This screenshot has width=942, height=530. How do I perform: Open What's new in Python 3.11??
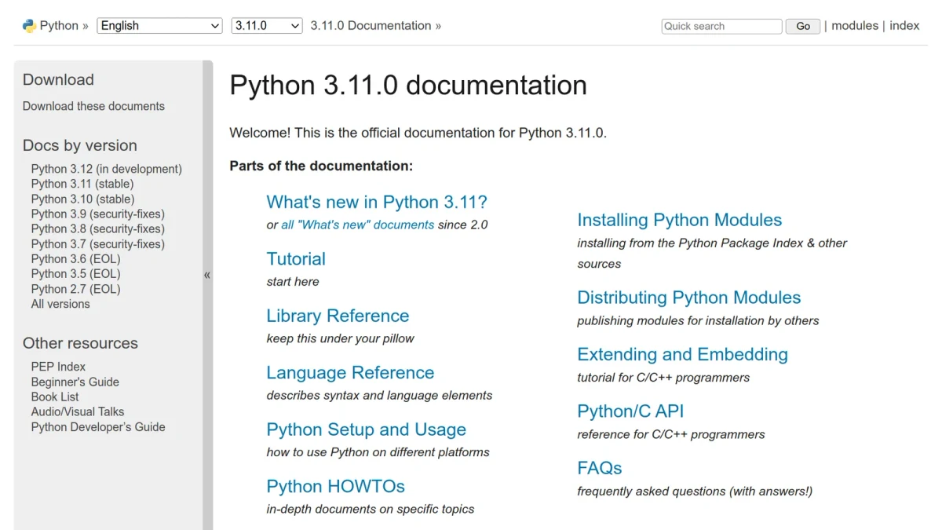pos(377,202)
